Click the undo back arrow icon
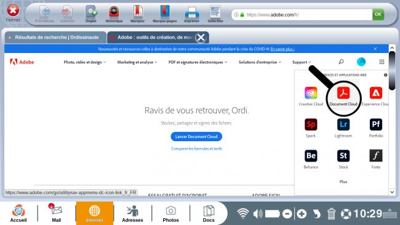The width and height of the screenshot is (400, 225). (x=316, y=213)
